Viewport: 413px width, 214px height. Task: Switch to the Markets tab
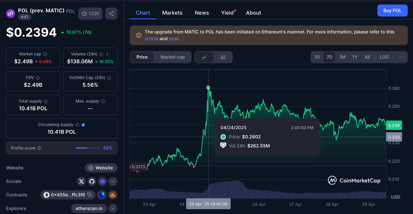click(172, 13)
